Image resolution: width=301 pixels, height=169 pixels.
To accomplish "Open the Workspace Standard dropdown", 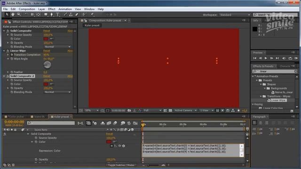I will click(235, 15).
